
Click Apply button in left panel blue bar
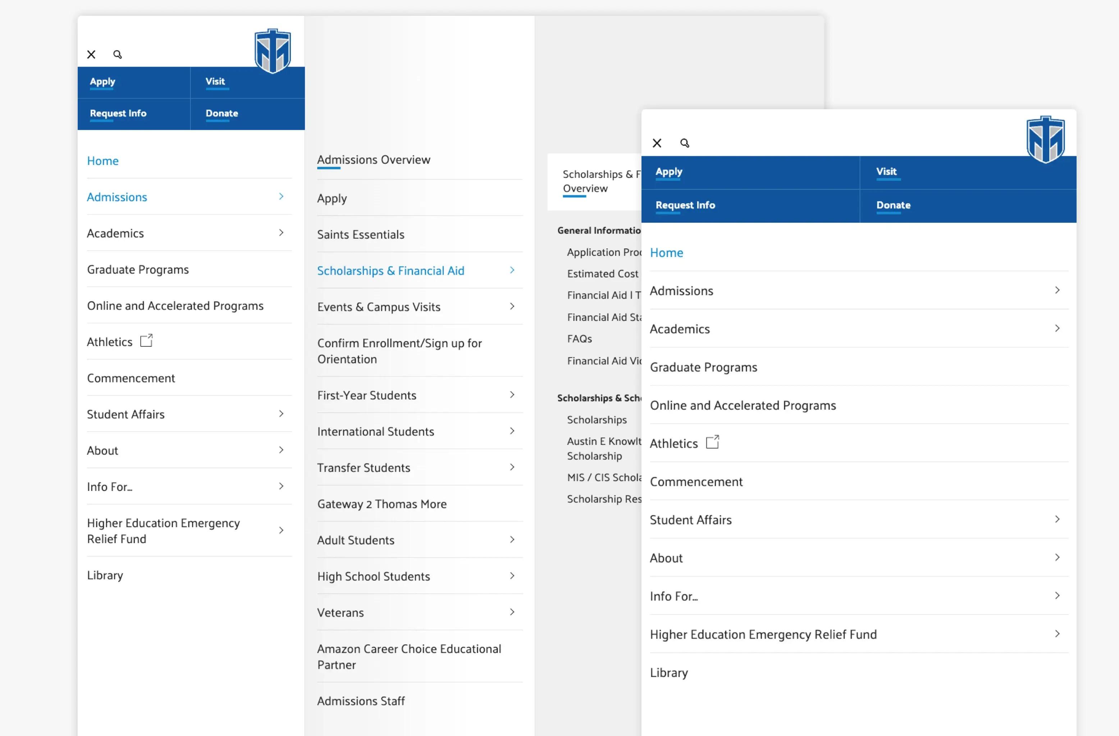tap(102, 81)
